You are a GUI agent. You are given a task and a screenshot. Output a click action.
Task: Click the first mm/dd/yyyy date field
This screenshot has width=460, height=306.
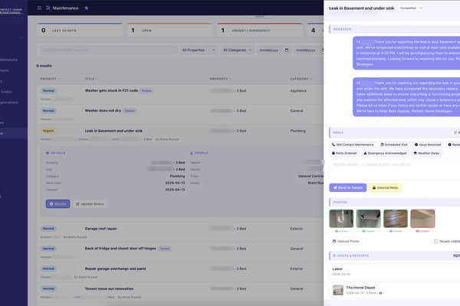pyautogui.click(x=274, y=50)
